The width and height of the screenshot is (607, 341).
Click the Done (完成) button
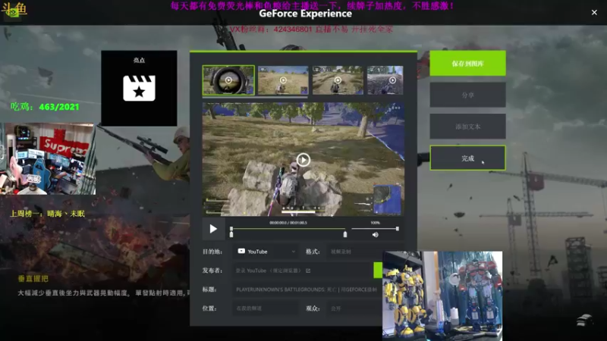467,158
